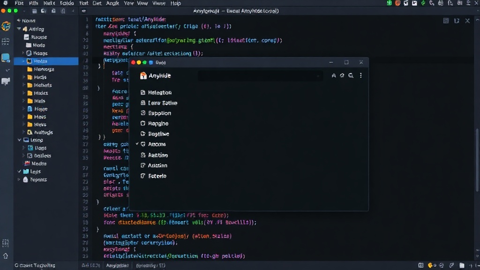
Task: Click the icon beside 'Dogtime' in popup
Action: coord(142,134)
